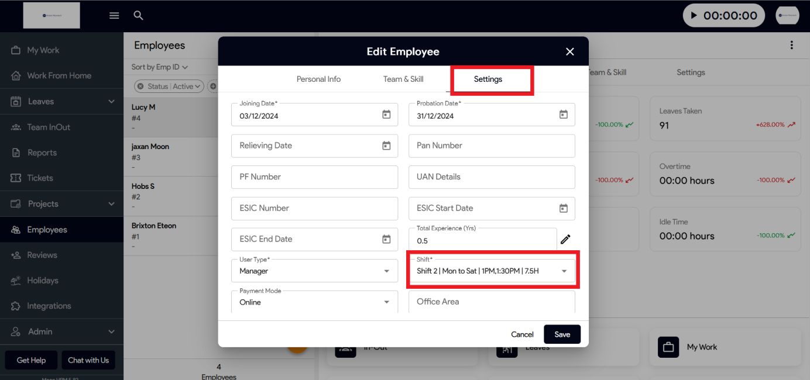Click the search magnifier icon

[138, 16]
